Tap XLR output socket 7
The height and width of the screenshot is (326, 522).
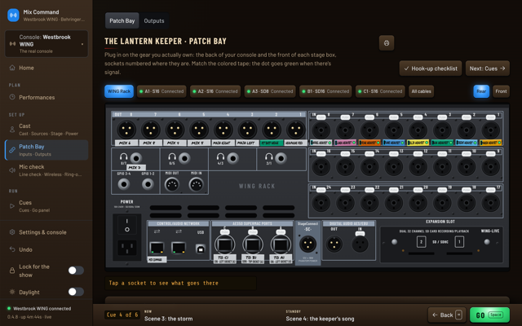150,130
